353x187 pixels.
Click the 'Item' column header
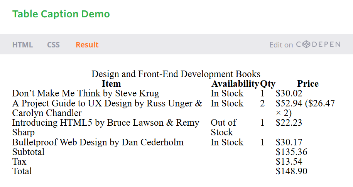tap(111, 84)
